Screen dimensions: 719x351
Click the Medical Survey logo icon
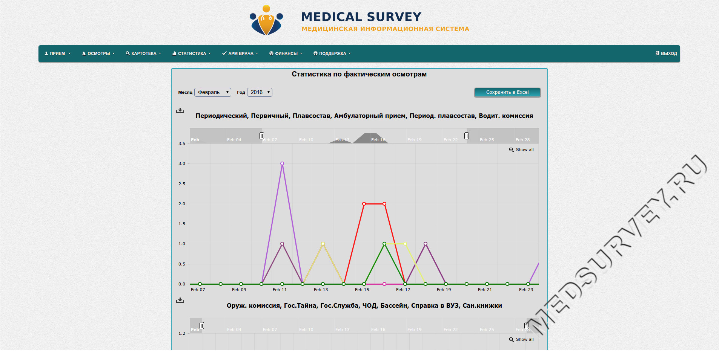click(x=266, y=21)
